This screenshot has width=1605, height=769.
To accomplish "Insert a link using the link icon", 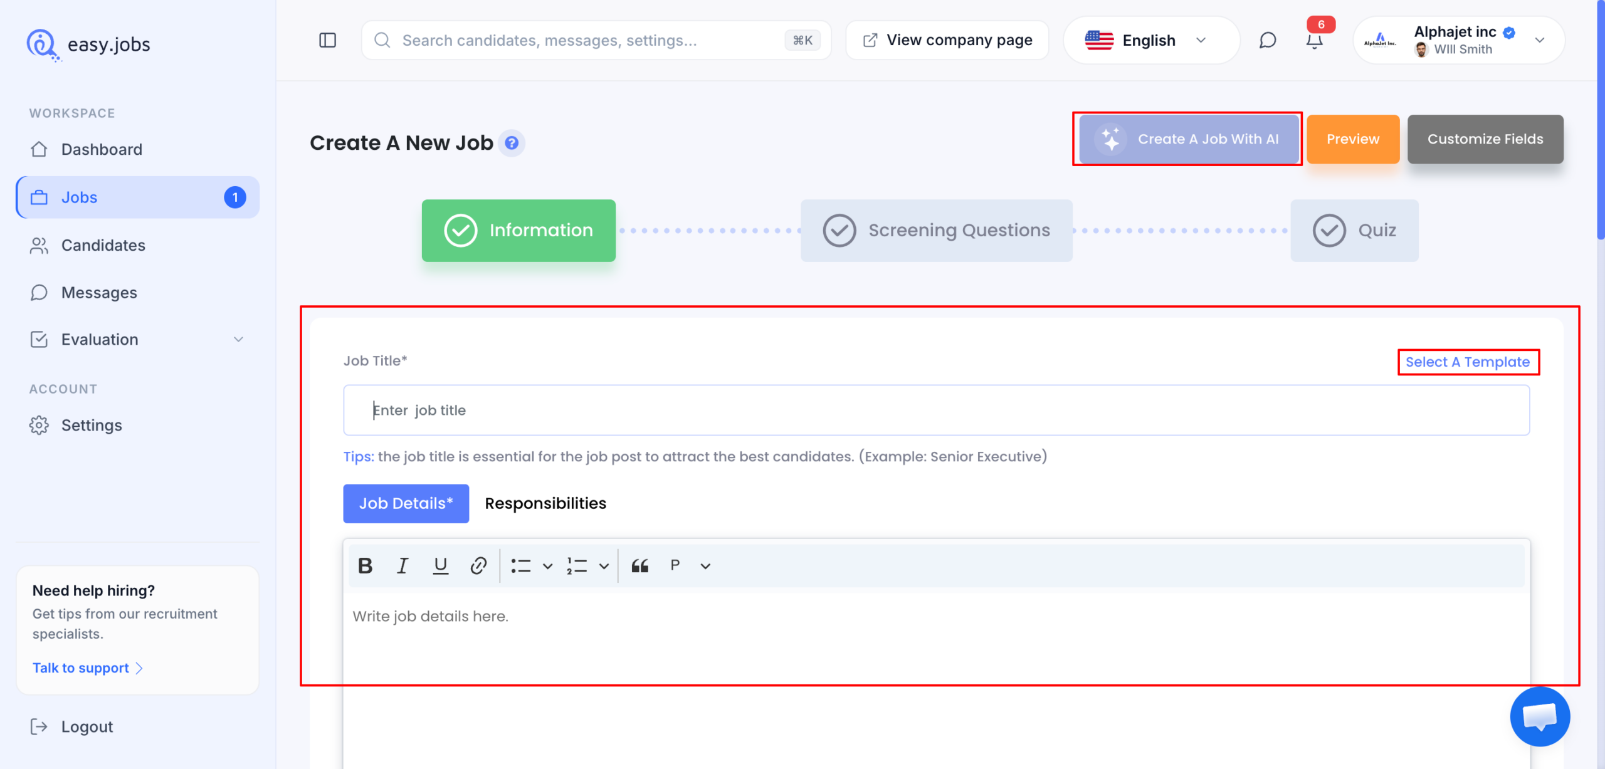I will (x=478, y=565).
